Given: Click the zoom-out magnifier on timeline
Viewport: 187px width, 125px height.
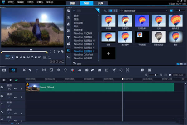Looking at the screenshot, I should 146,75.
